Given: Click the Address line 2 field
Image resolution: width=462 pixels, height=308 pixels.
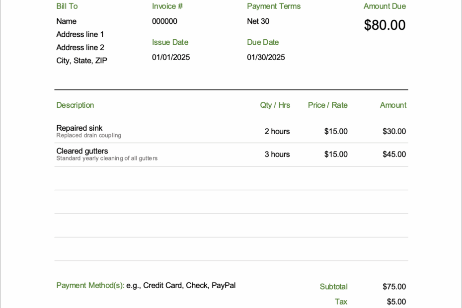Looking at the screenshot, I should (x=80, y=47).
